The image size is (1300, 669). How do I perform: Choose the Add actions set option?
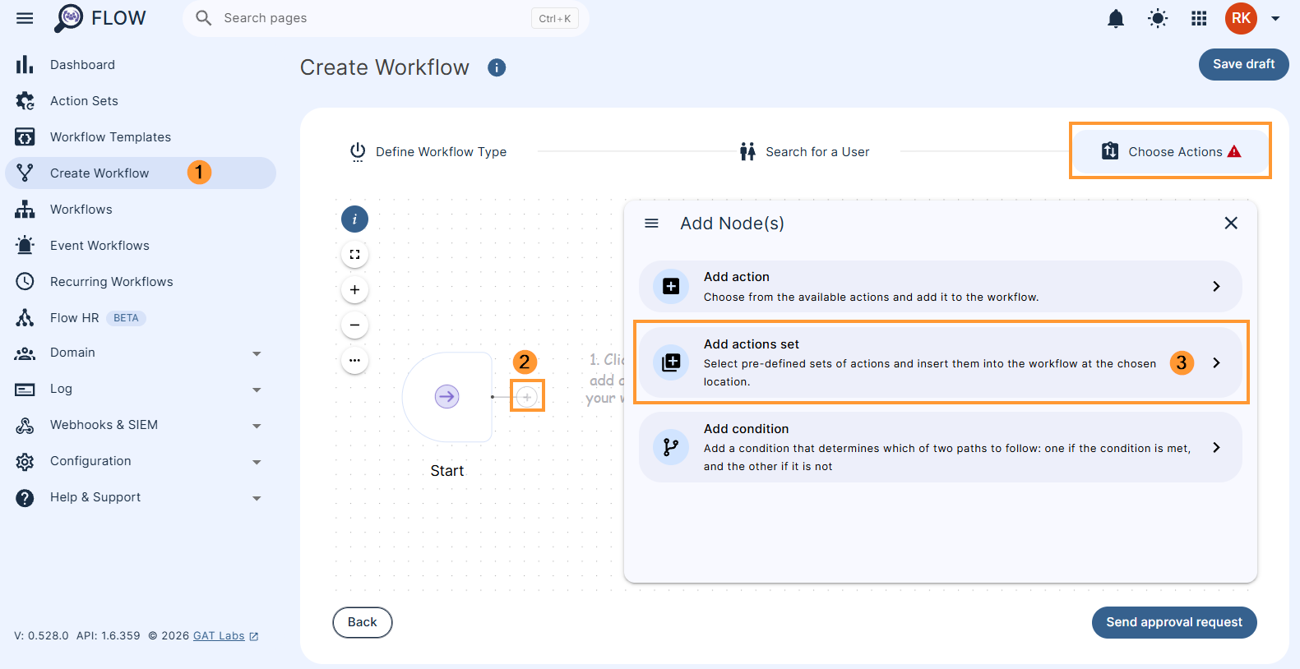coord(940,362)
